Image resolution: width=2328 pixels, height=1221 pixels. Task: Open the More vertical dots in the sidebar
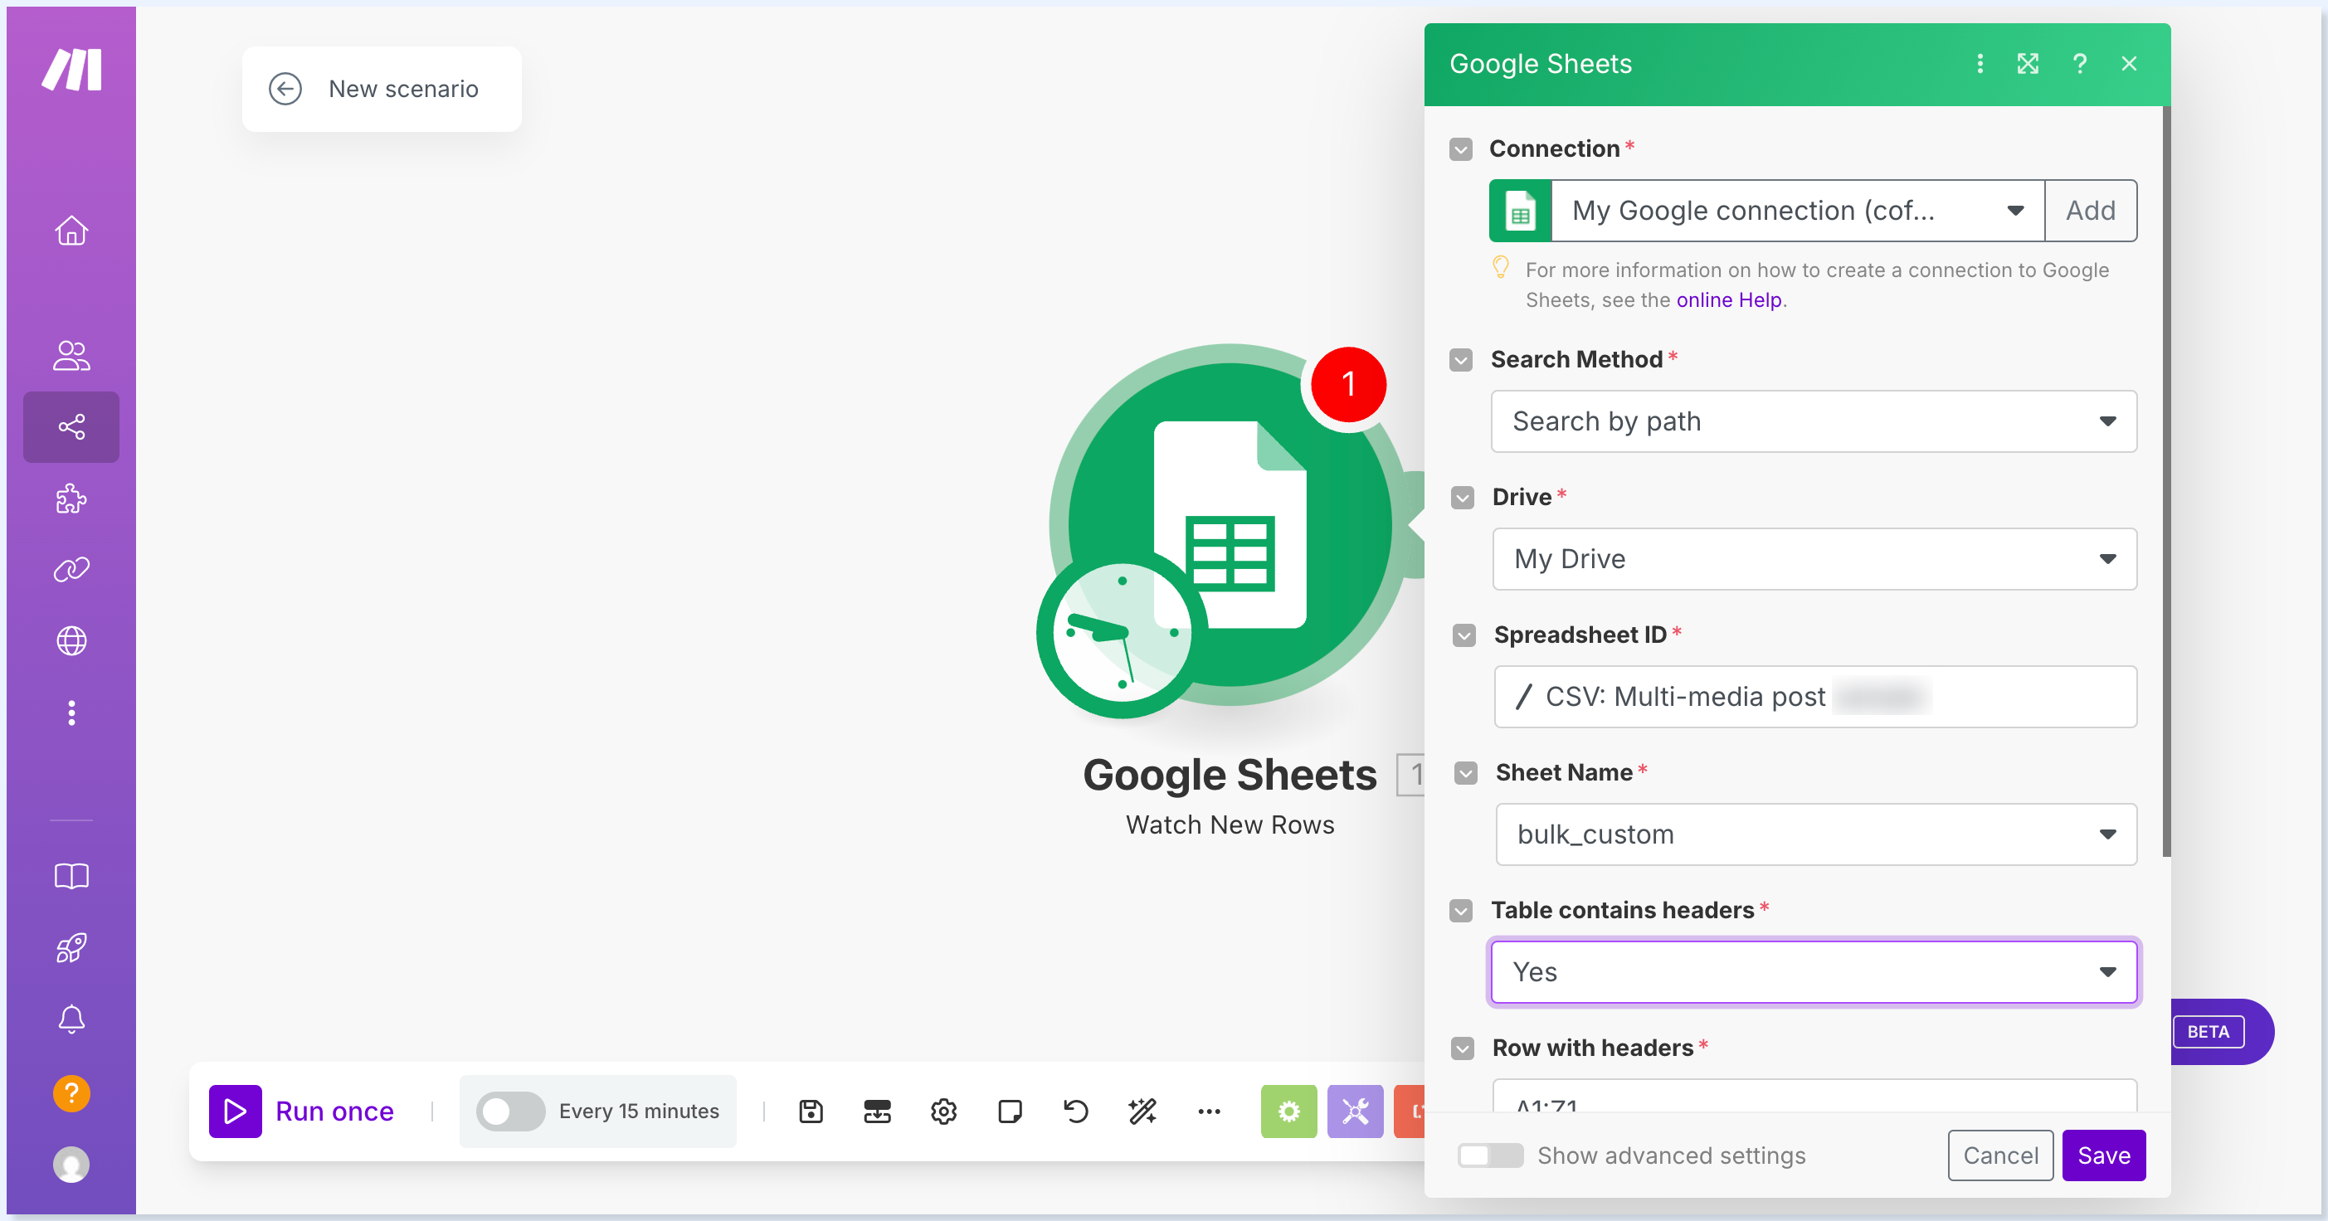coord(71,713)
